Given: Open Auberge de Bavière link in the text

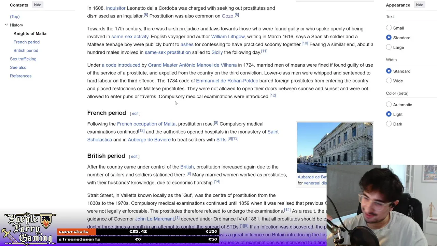Looking at the screenshot, I should point(149,140).
